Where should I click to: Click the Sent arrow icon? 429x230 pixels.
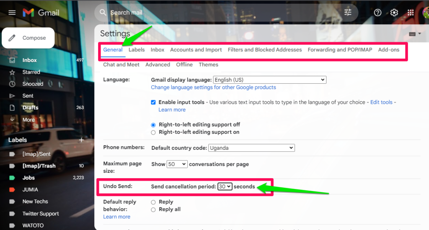pos(12,96)
